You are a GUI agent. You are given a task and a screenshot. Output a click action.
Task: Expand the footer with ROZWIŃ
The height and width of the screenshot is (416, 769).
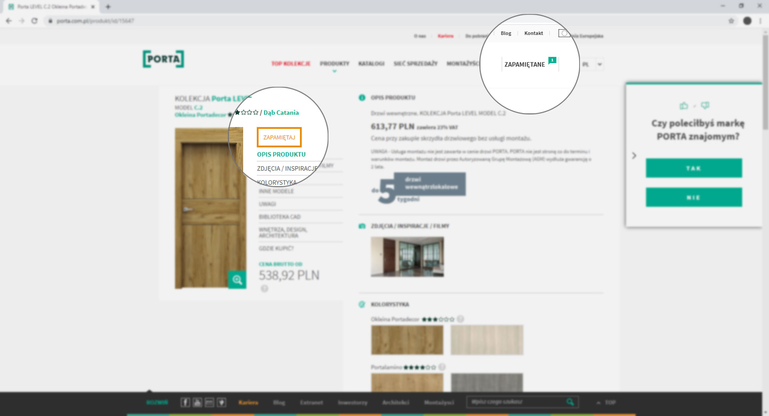pyautogui.click(x=157, y=402)
